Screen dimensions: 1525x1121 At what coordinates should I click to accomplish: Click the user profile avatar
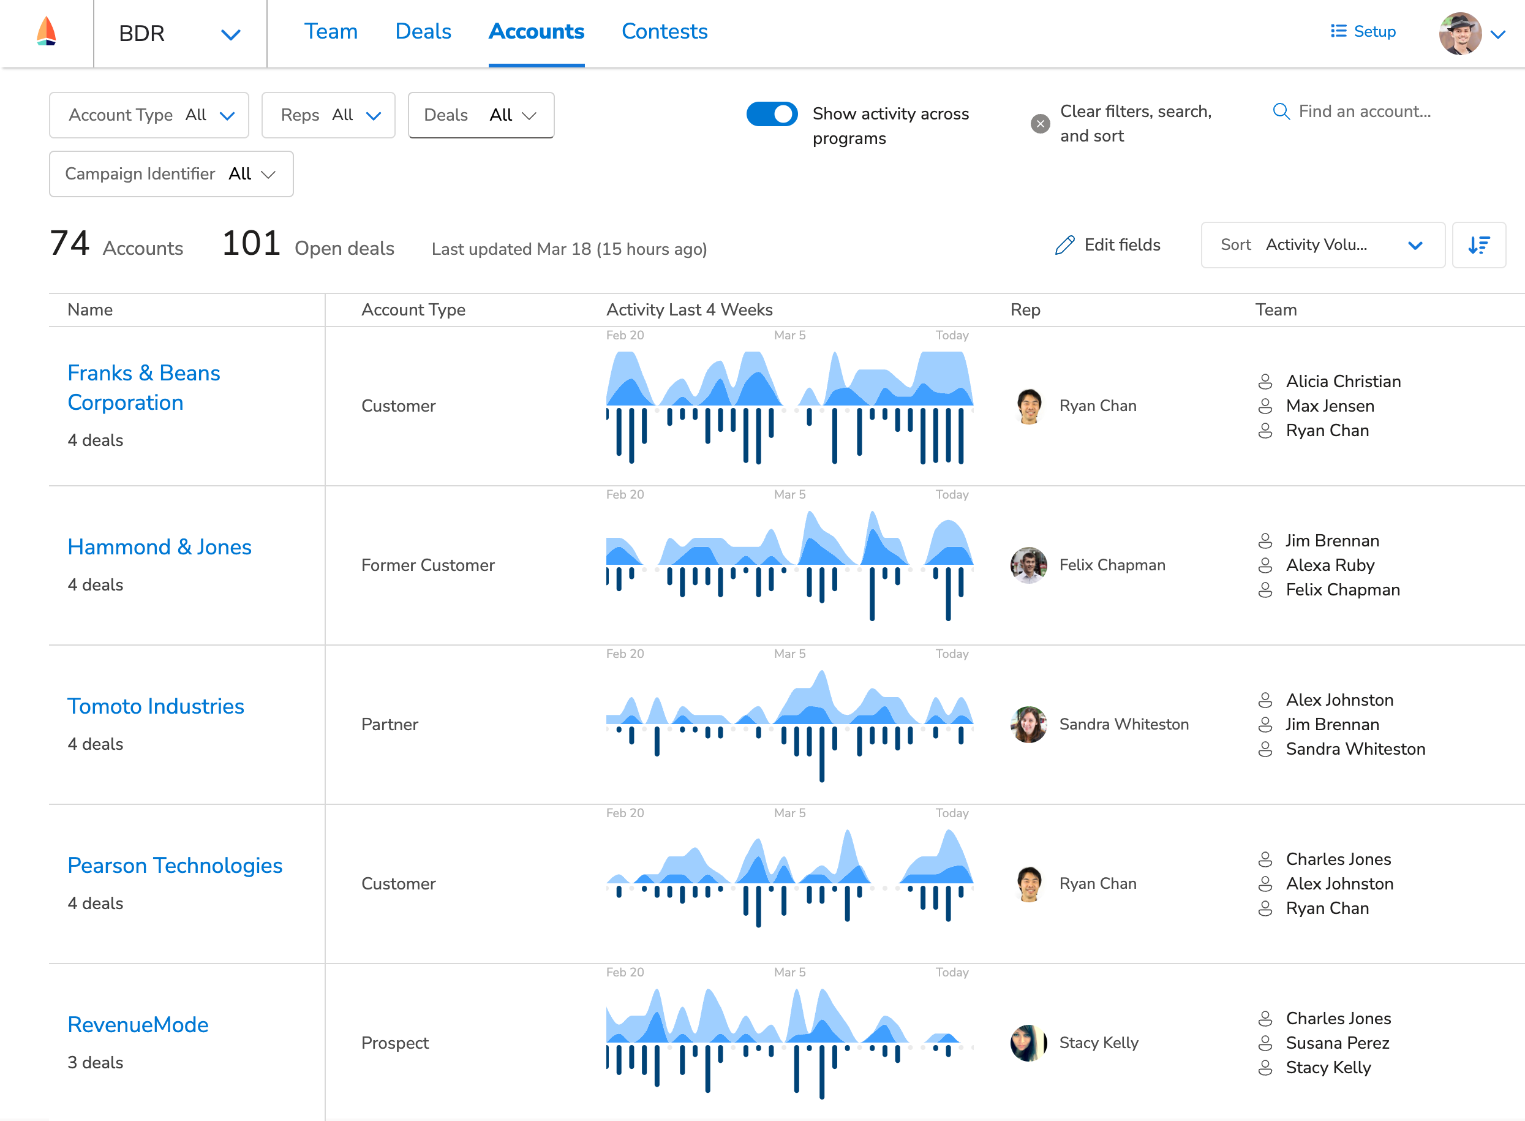click(x=1460, y=33)
